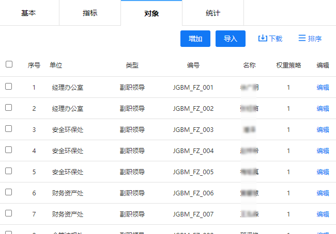Click the 序号 column header
The image size is (336, 234).
(x=34, y=65)
